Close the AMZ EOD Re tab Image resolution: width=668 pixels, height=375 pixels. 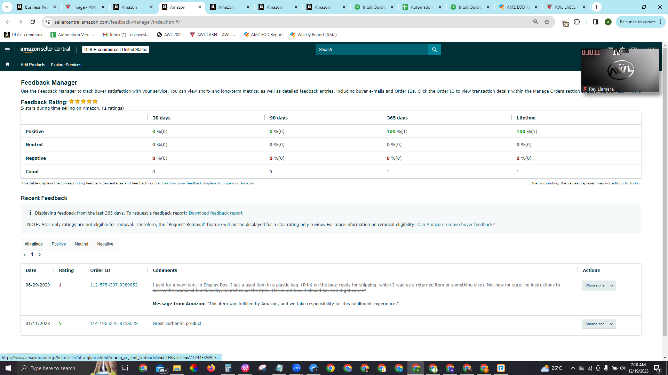(x=536, y=7)
